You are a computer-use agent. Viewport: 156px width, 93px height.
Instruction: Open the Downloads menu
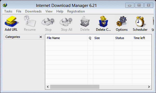(33, 11)
